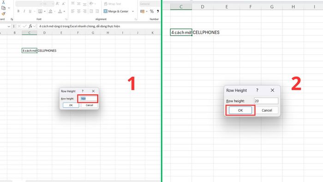This screenshot has width=323, height=182.
Task: Expand the Fill Color dropdown arrow
Action: pyautogui.click(x=55, y=12)
